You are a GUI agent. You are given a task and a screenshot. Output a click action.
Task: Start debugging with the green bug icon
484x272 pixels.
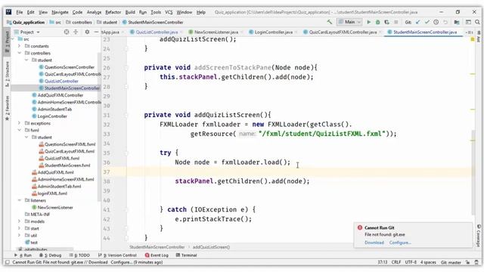377,22
